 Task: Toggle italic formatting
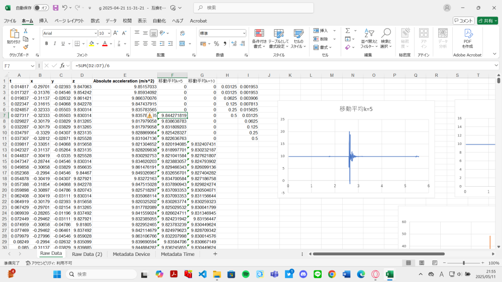55,44
